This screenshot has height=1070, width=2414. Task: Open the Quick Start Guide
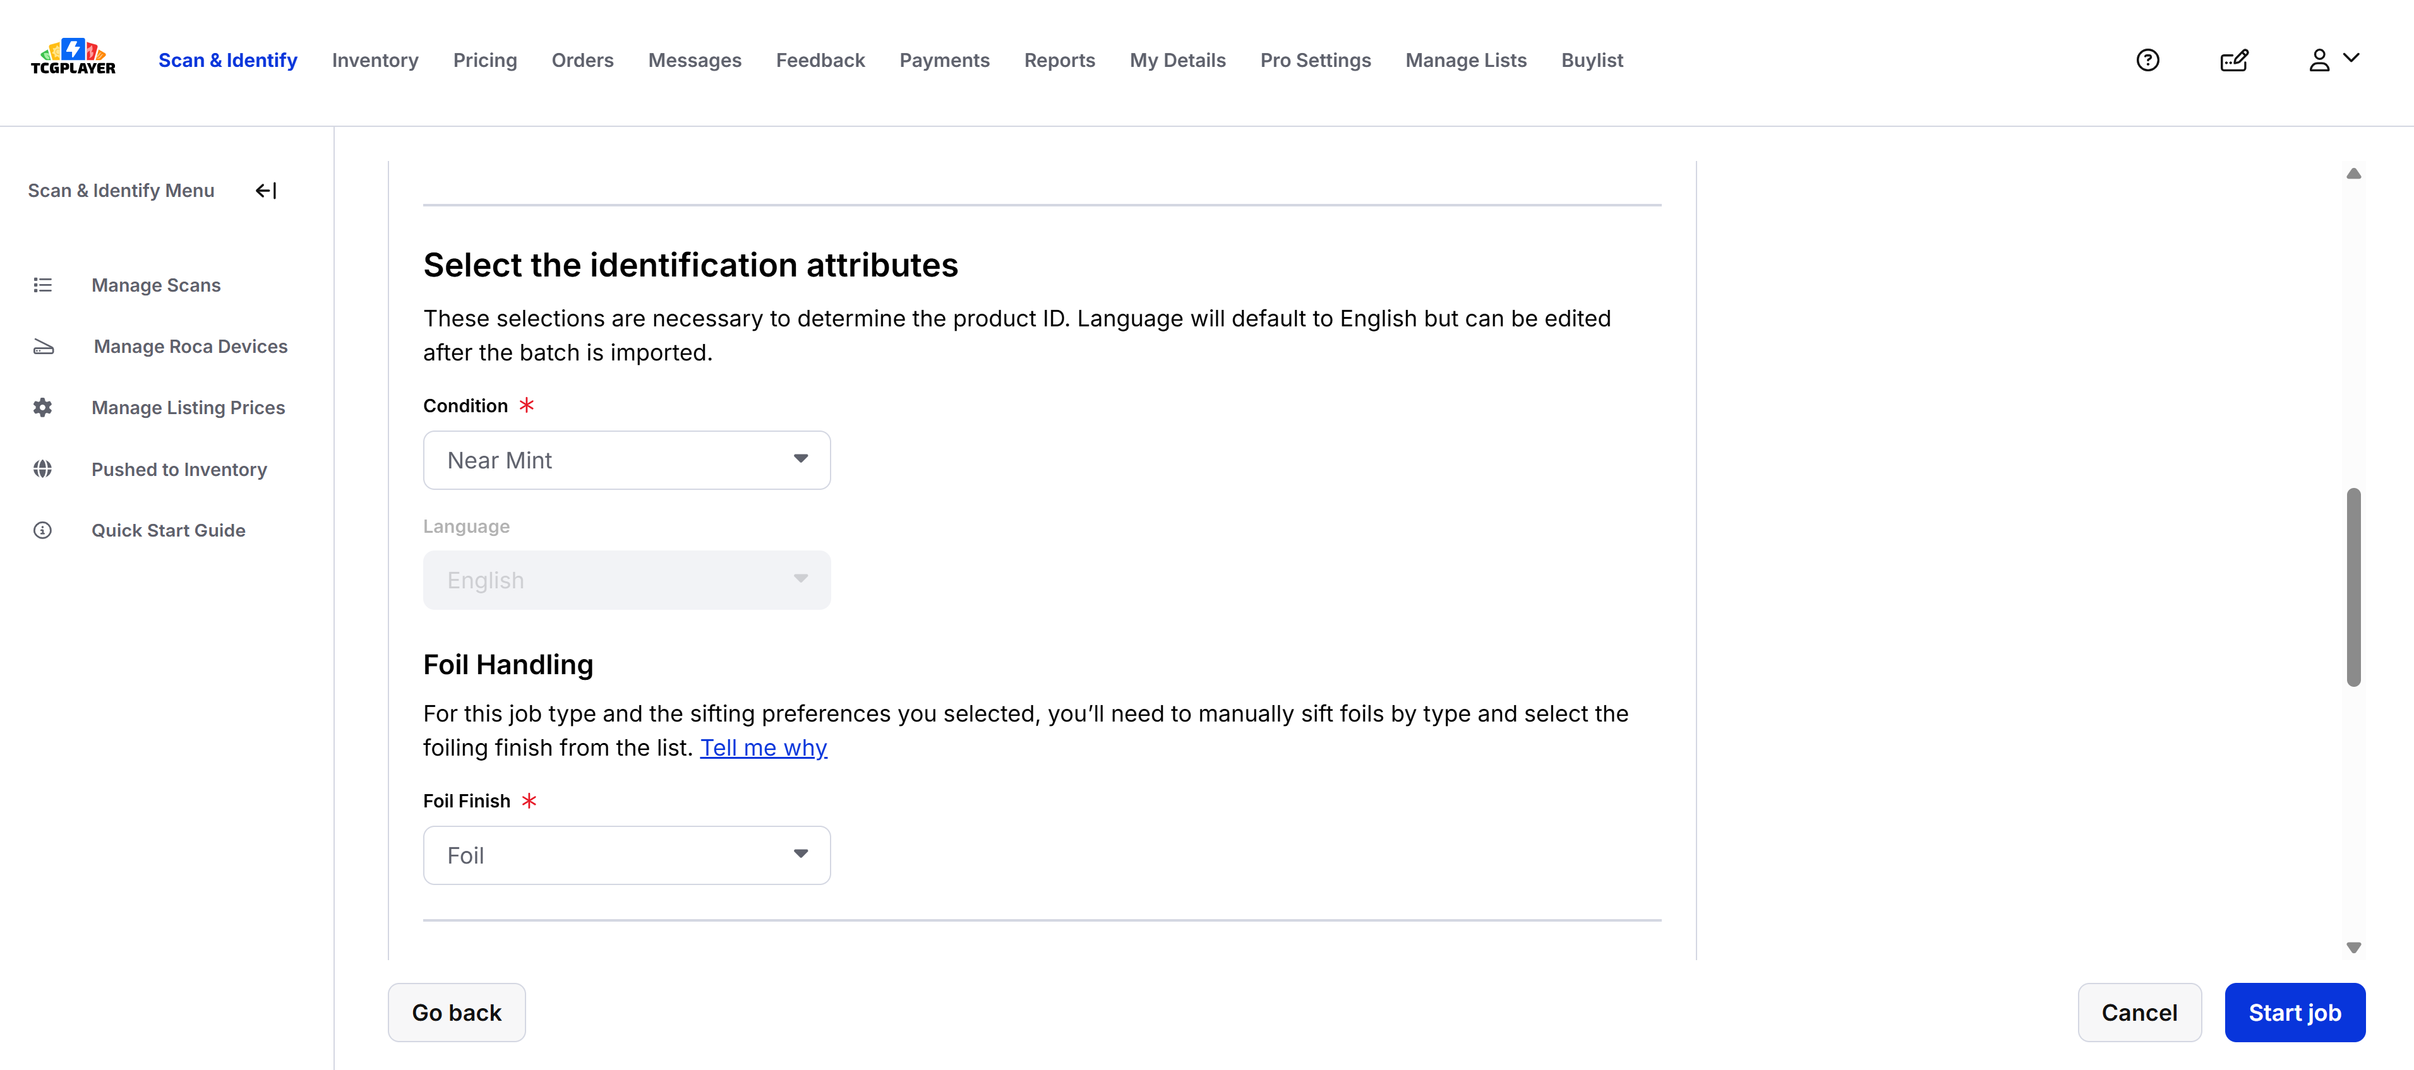point(169,530)
